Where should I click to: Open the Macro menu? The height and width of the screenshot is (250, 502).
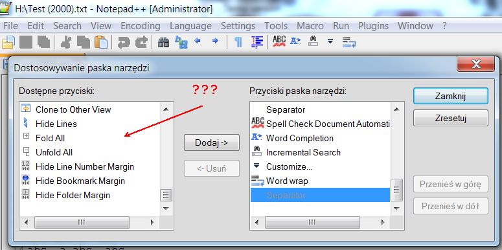tap(310, 26)
